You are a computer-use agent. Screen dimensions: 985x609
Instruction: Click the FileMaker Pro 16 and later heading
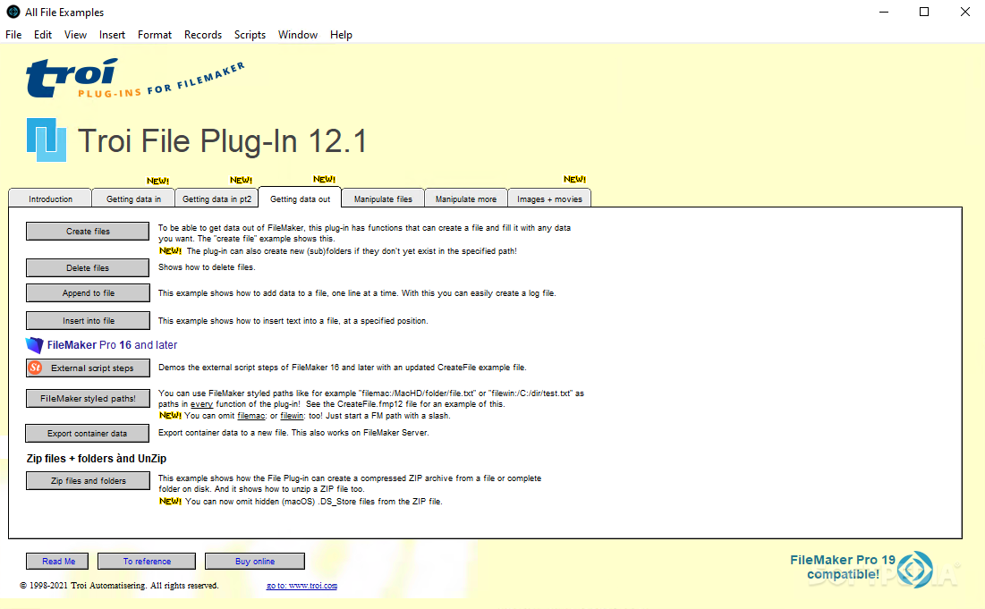point(112,344)
